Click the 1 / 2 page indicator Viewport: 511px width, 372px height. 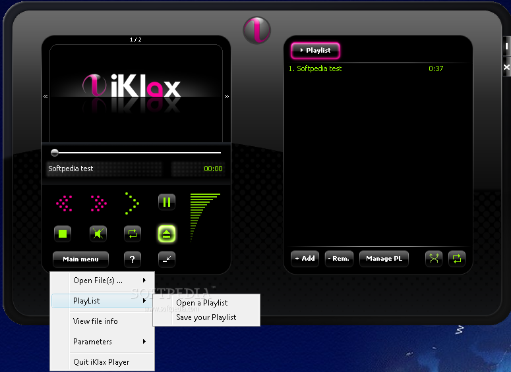click(x=136, y=40)
